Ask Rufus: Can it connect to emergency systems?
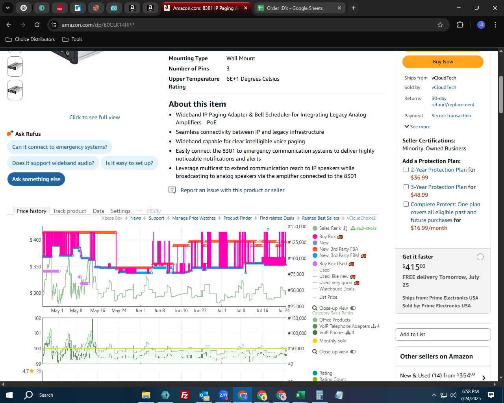The image size is (504, 403). [59, 147]
